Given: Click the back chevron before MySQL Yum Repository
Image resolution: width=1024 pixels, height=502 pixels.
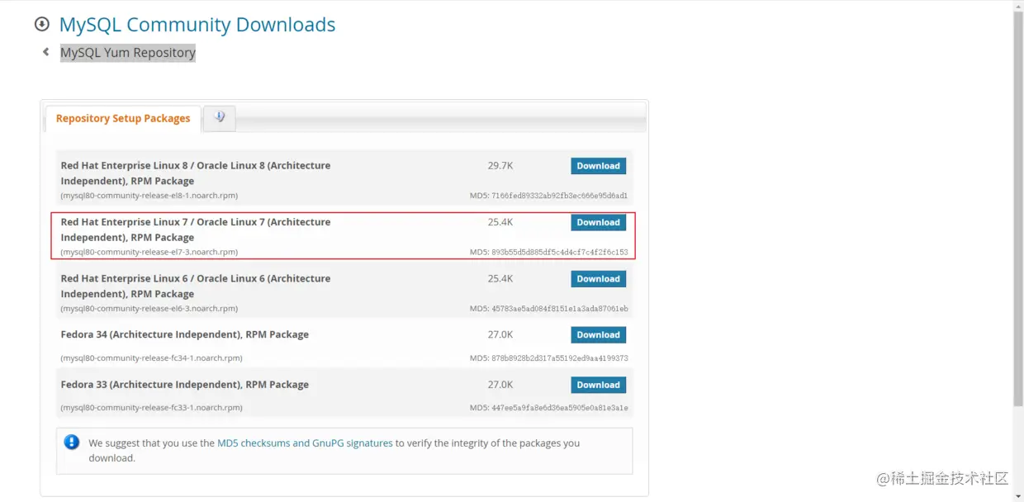Looking at the screenshot, I should pos(46,52).
